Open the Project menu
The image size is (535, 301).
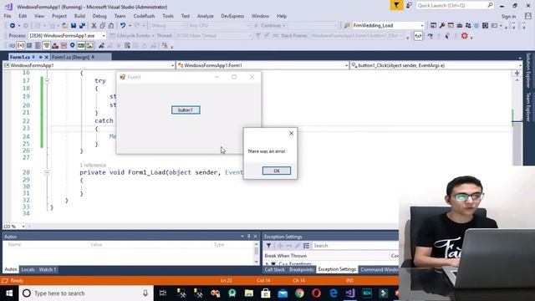click(x=59, y=16)
